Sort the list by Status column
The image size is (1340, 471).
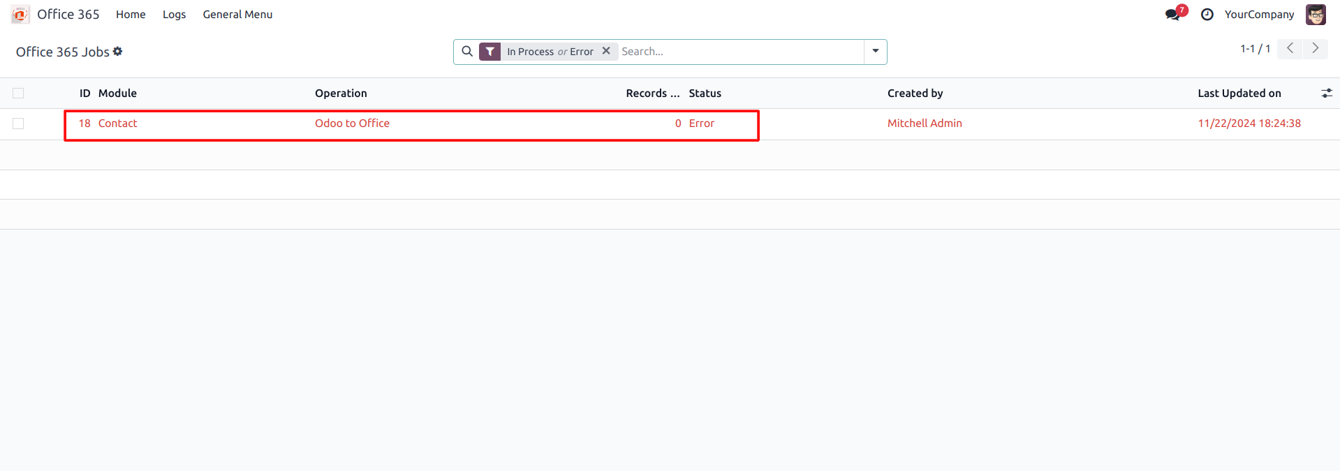(x=705, y=94)
